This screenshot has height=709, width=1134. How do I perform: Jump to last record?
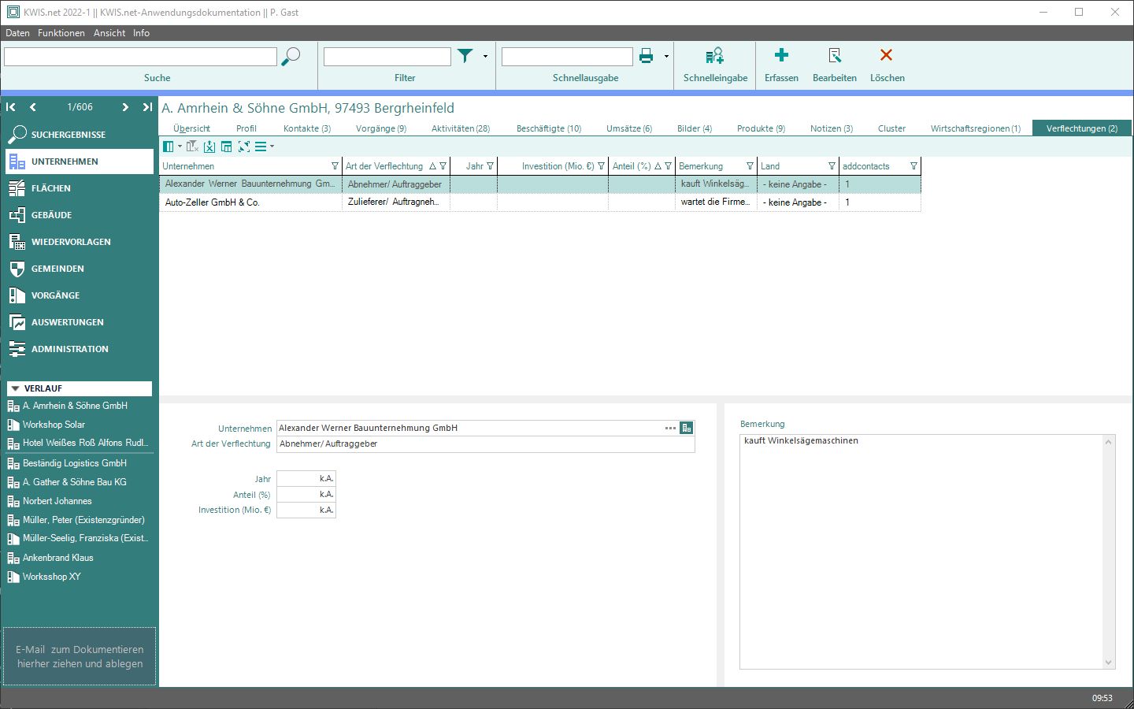click(147, 107)
